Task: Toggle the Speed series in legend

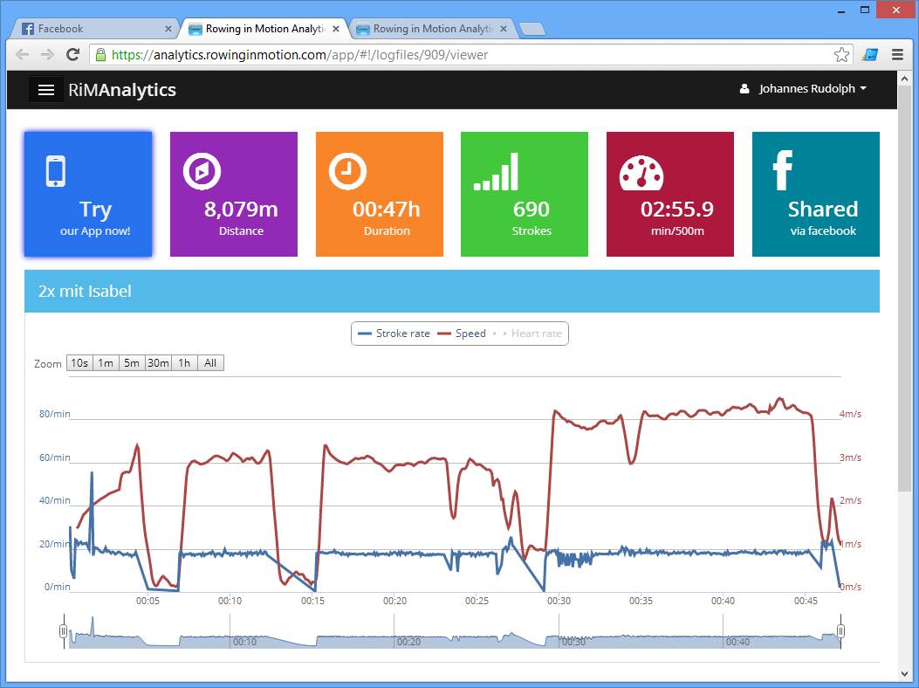Action: point(462,334)
